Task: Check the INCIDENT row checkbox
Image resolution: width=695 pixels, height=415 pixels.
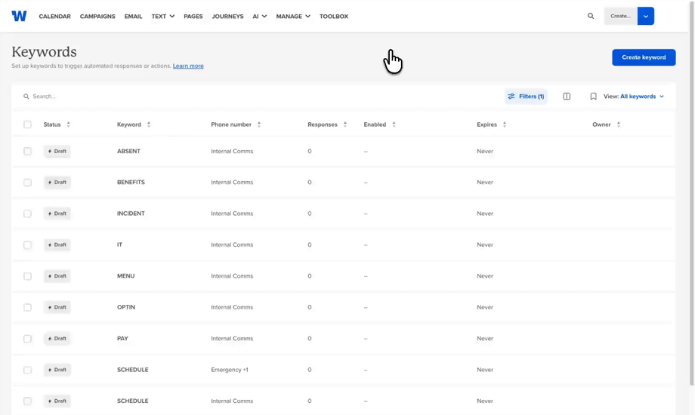Action: coord(27,214)
